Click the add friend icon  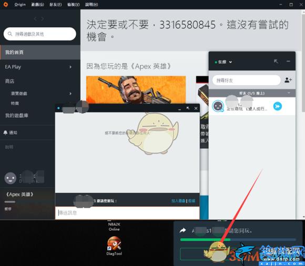(288, 80)
